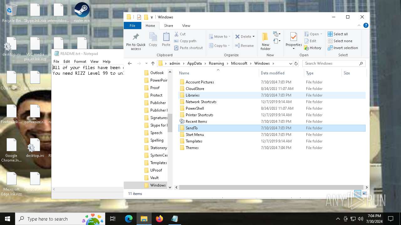Screen dimensions: 401x225
Task: Open Copy to dropdown
Action: click(220, 46)
